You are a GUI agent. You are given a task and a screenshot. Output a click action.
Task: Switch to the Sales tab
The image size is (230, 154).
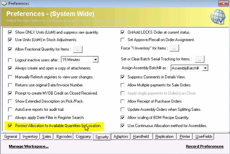click(47, 137)
